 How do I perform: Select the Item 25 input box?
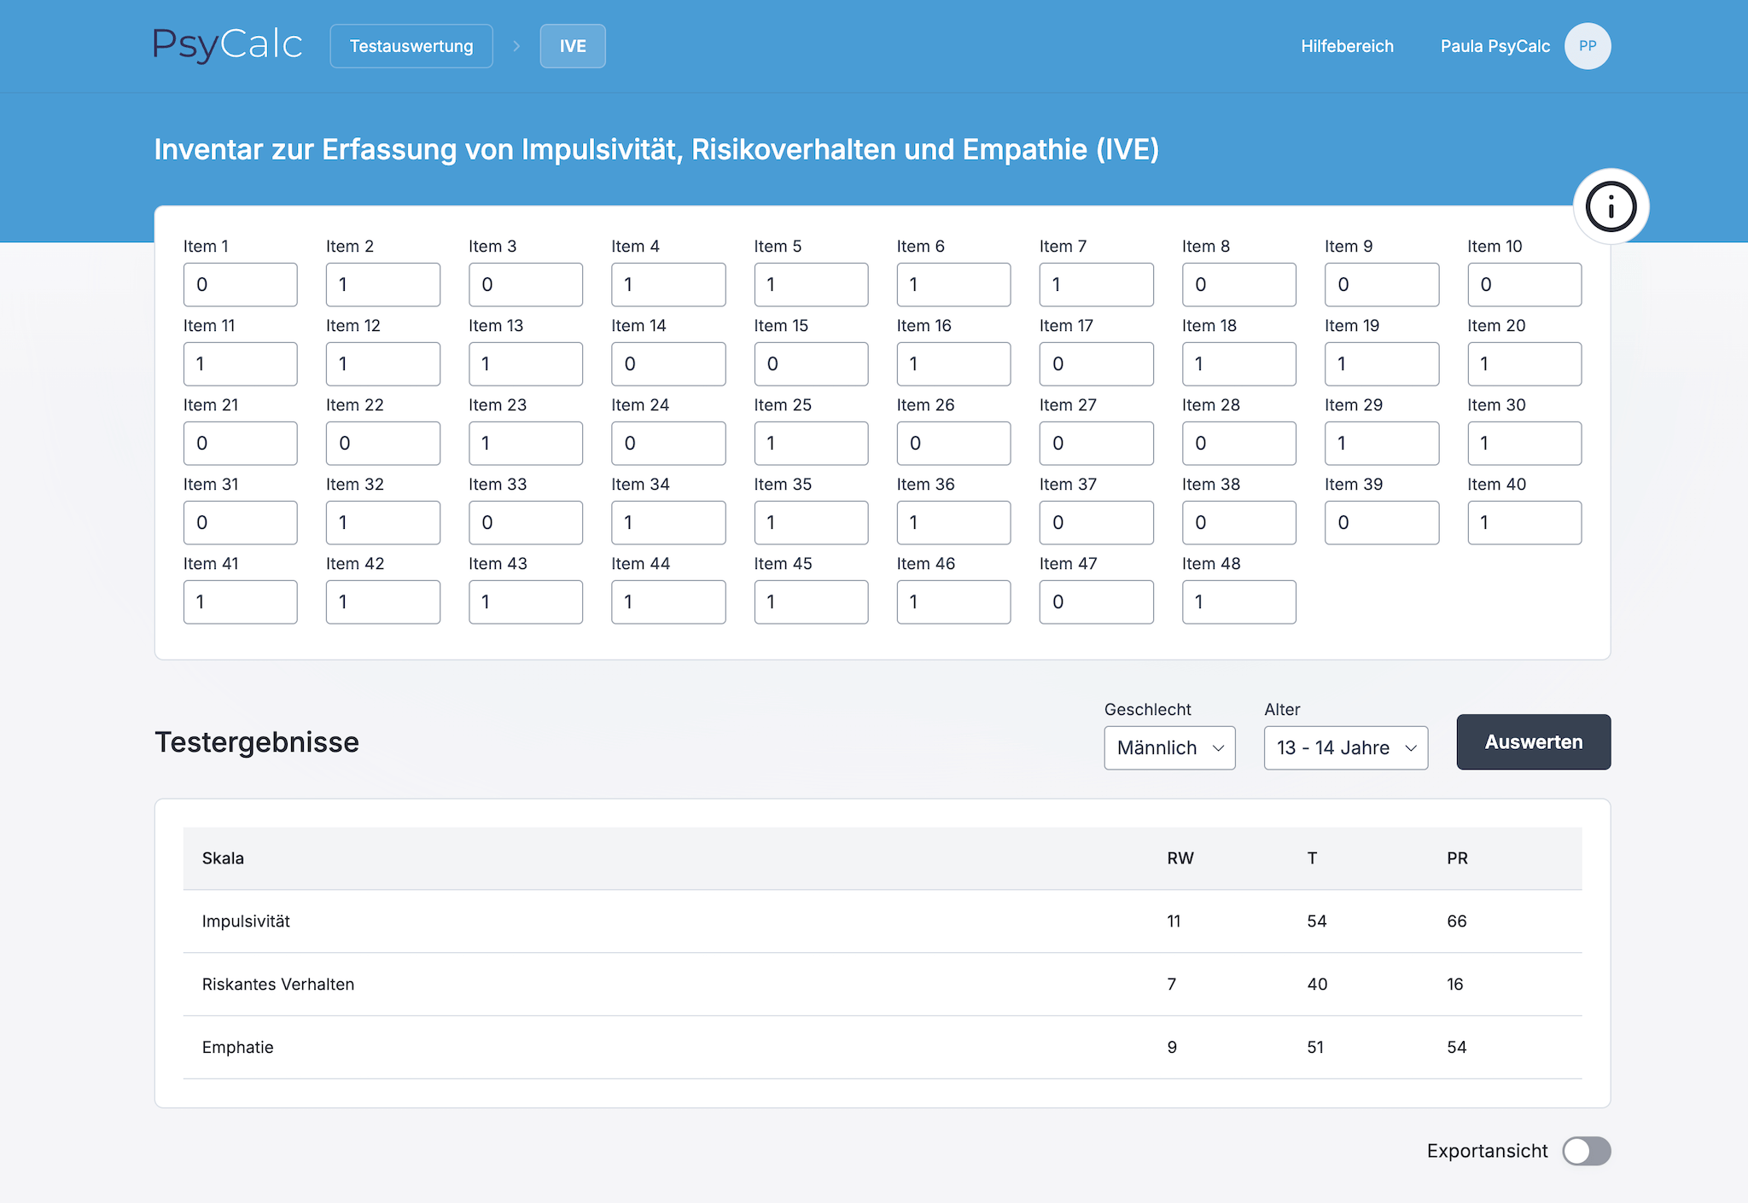tap(810, 443)
